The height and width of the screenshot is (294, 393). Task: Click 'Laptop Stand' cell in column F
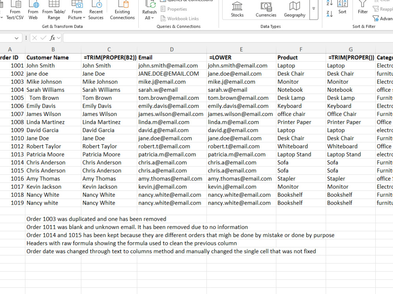point(301,154)
